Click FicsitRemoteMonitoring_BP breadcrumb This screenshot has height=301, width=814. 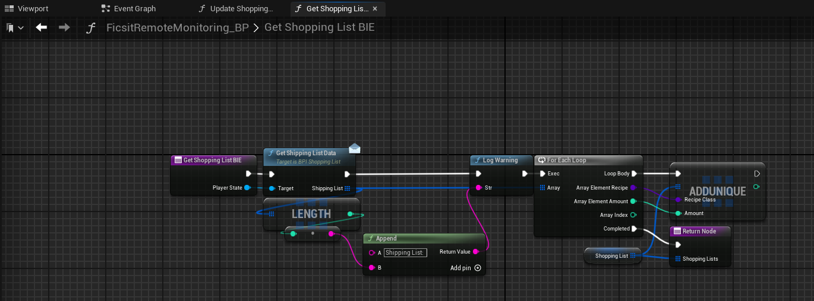[177, 28]
